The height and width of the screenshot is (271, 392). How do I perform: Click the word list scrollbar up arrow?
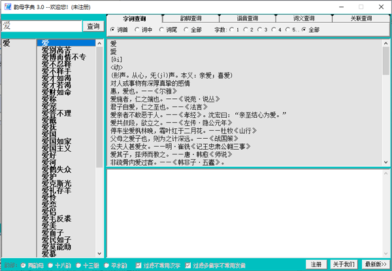pos(100,43)
